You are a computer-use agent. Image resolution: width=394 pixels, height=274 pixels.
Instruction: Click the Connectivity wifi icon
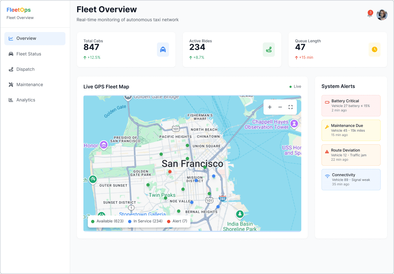click(x=327, y=176)
